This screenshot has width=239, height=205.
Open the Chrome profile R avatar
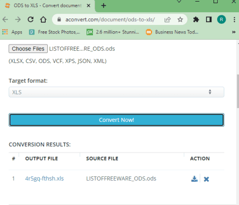coord(221,20)
